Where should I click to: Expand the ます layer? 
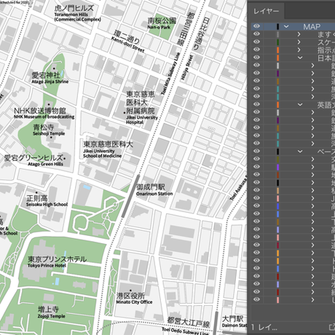[x=299, y=34]
